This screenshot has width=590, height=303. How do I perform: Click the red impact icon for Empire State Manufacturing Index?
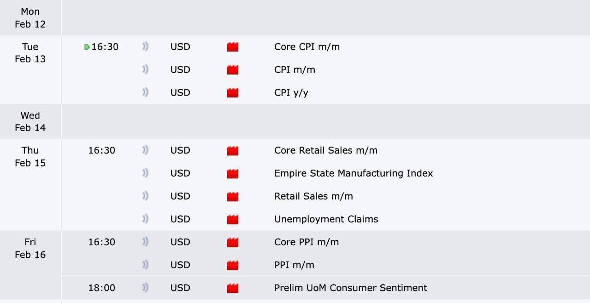pyautogui.click(x=233, y=173)
